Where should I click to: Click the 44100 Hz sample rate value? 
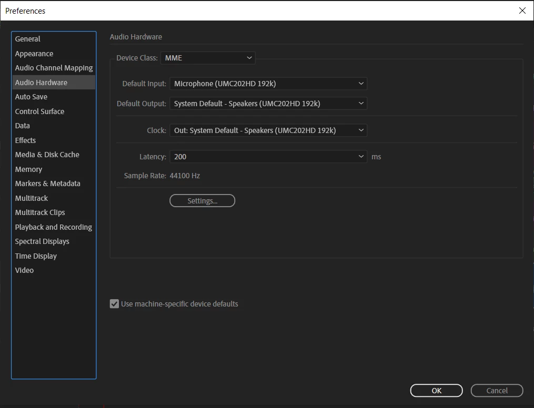(x=185, y=176)
